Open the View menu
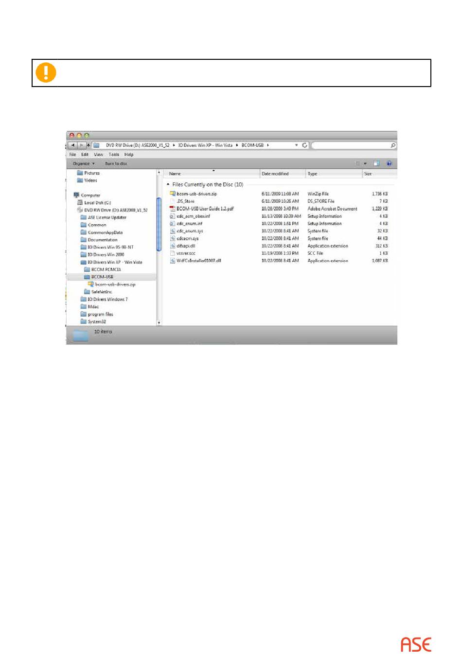This screenshot has height=658, width=462. point(98,155)
